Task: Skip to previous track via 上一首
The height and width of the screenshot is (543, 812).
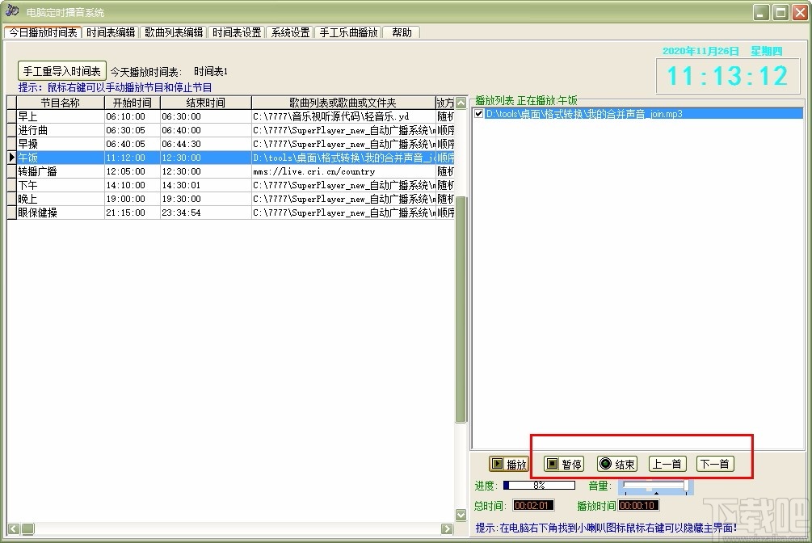Action: [667, 464]
